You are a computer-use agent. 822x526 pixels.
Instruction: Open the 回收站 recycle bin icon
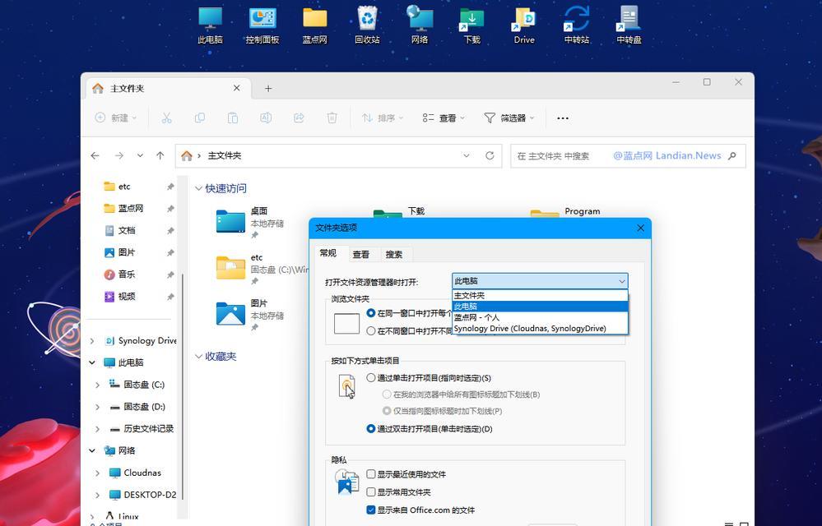[367, 25]
